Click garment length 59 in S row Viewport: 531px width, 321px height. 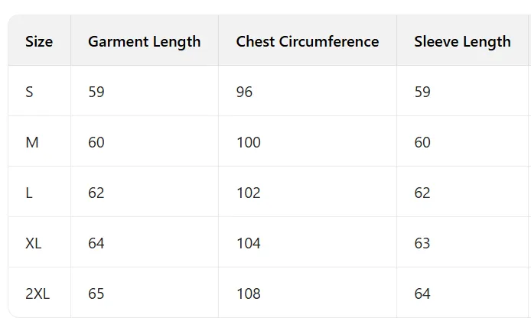point(96,92)
